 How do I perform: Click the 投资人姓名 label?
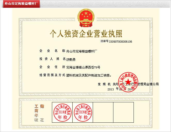click(52, 59)
